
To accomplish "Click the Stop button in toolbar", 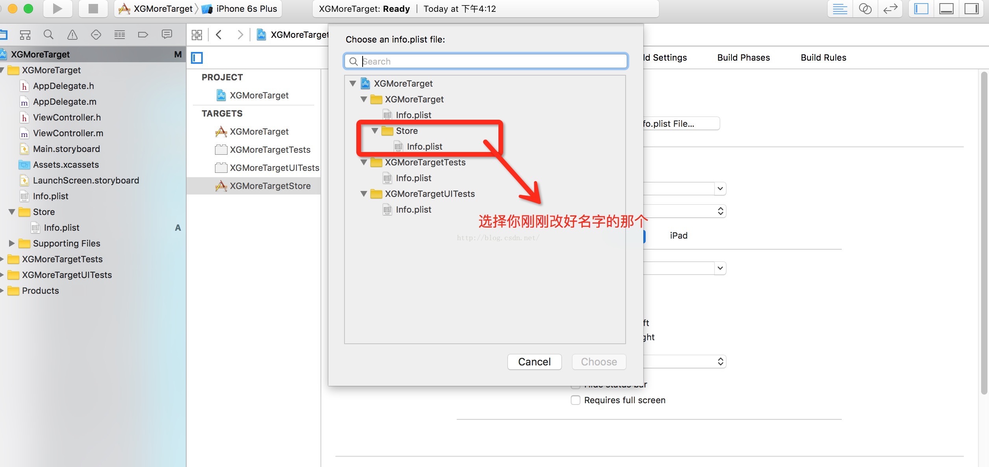I will pos(93,9).
